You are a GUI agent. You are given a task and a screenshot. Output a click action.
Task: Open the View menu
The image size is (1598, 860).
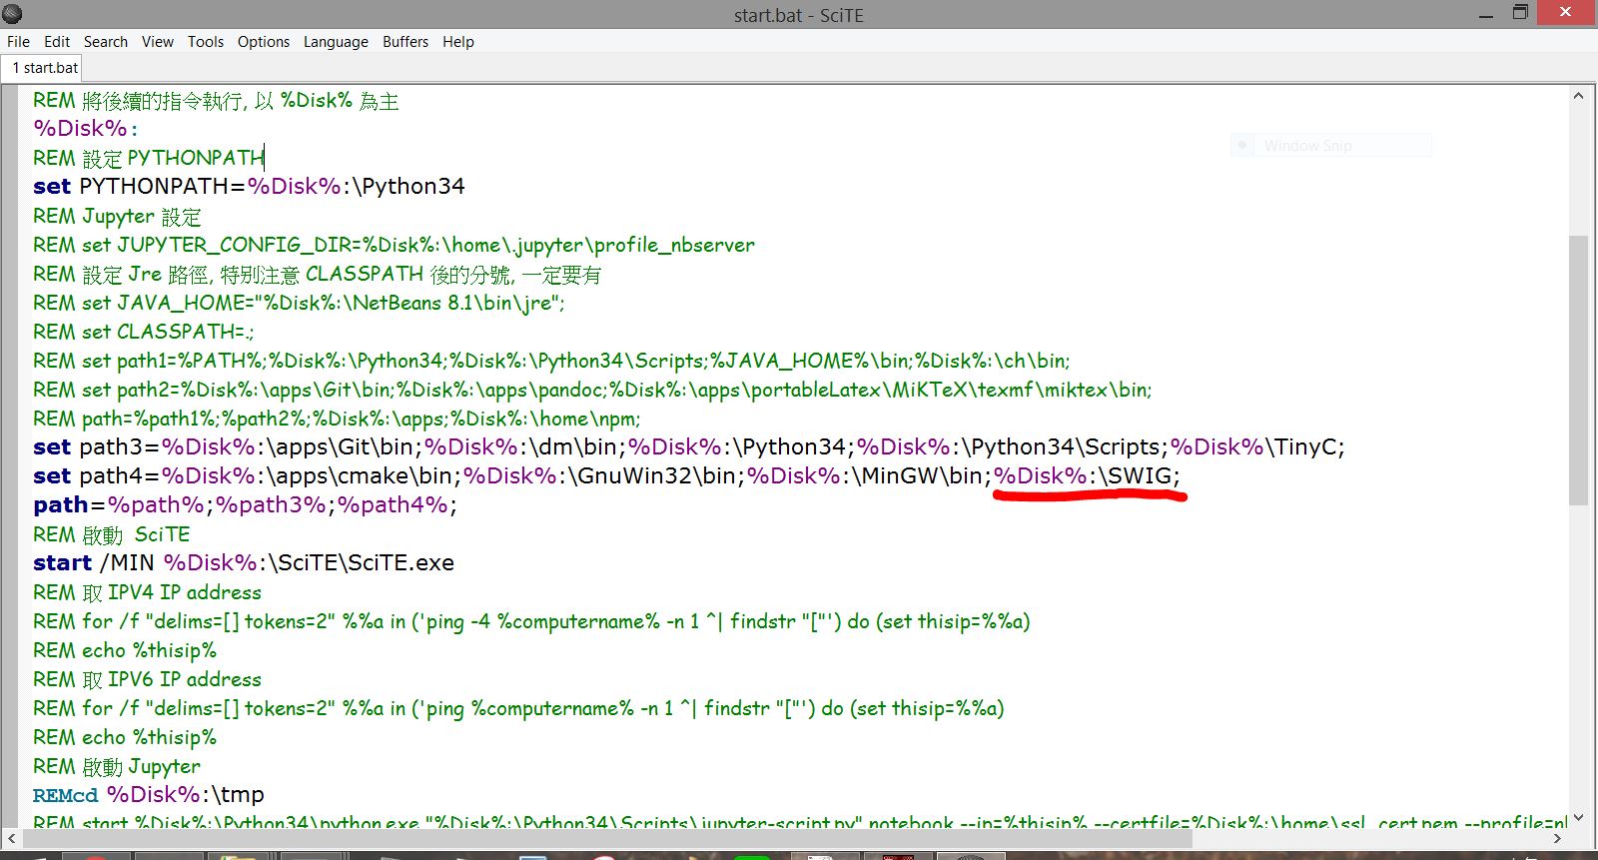click(x=158, y=42)
